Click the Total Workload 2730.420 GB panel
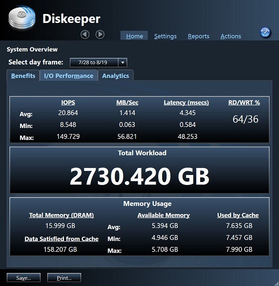Viewport: 279px width, 286px height. tap(139, 170)
